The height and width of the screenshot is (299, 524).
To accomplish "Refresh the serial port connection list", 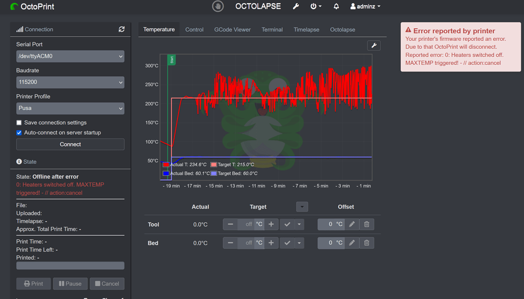I will click(122, 30).
